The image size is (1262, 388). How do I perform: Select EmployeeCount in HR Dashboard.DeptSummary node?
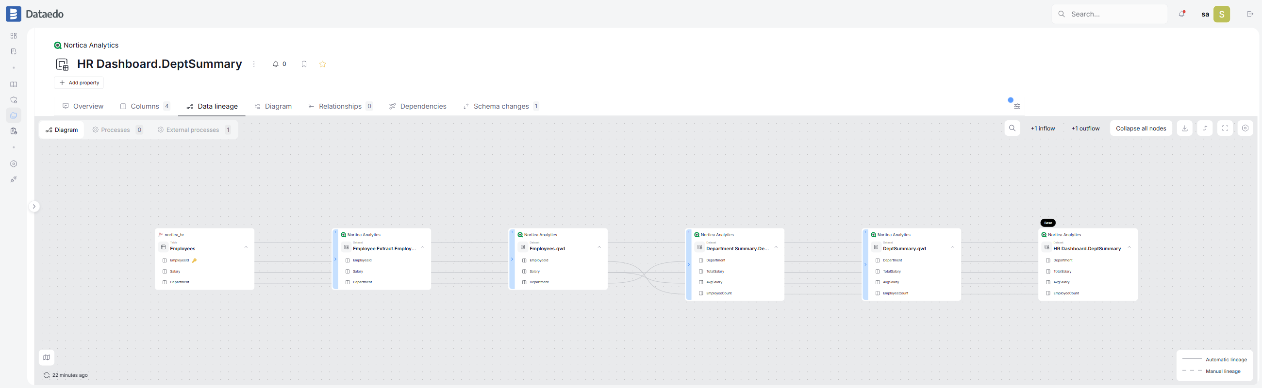pos(1089,293)
